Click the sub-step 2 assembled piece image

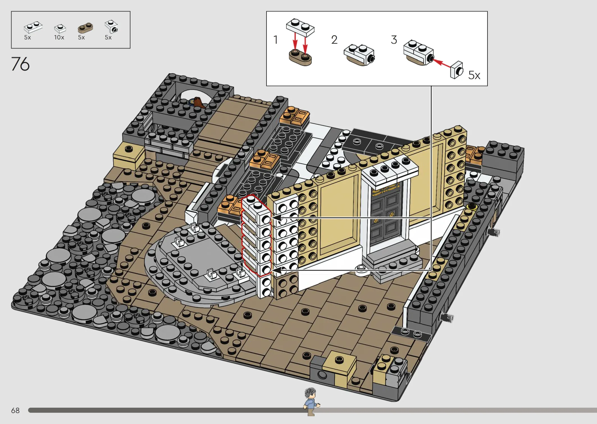point(359,55)
